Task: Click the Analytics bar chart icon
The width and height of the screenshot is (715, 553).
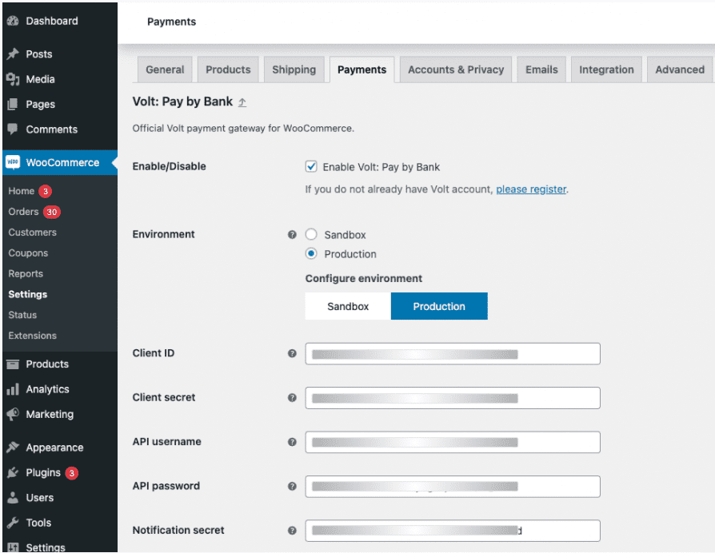Action: [13, 389]
